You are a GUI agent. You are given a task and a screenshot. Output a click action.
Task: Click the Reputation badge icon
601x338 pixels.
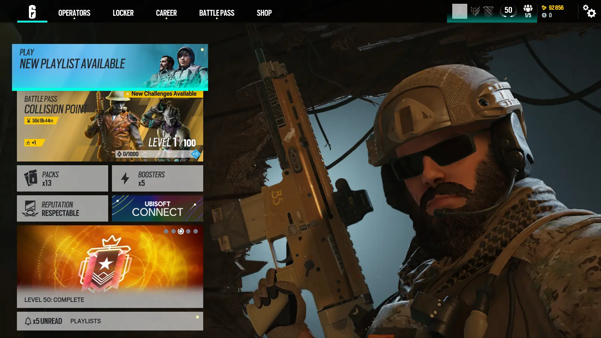click(x=30, y=208)
